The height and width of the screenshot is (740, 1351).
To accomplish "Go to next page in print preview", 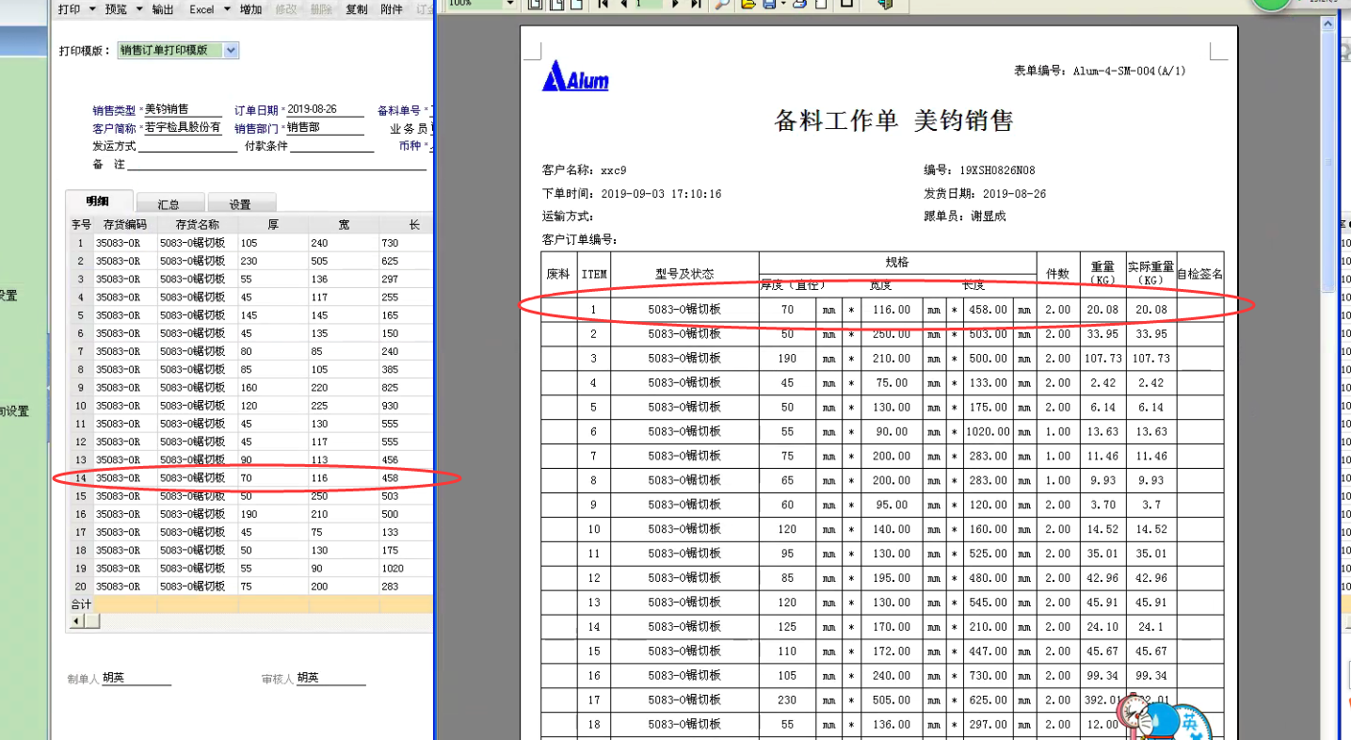I will point(675,5).
